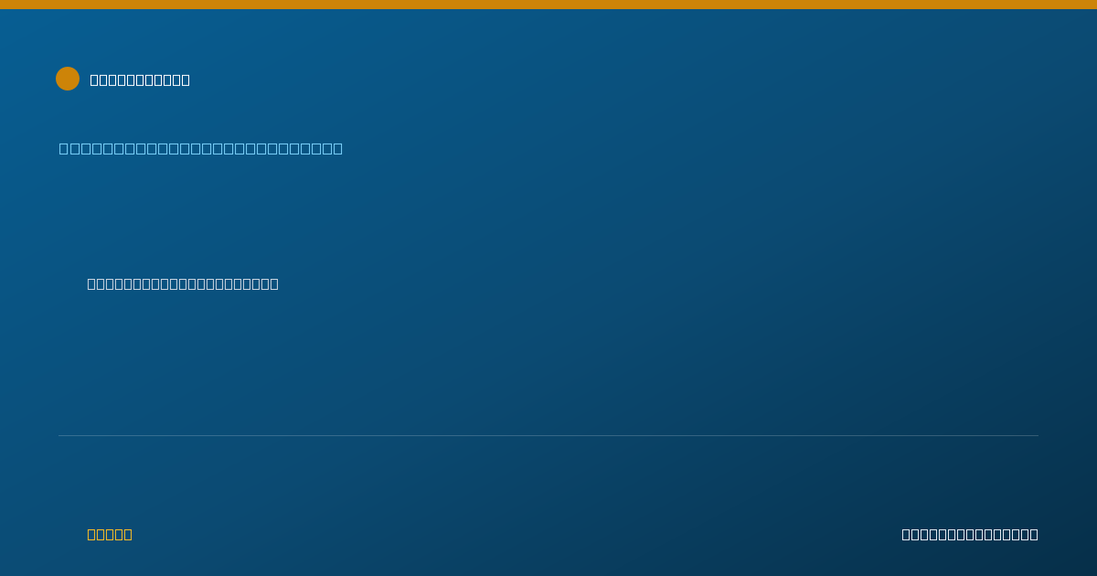Click the light-blue headline text line
Screen dimensions: 1097x576
tap(201, 148)
